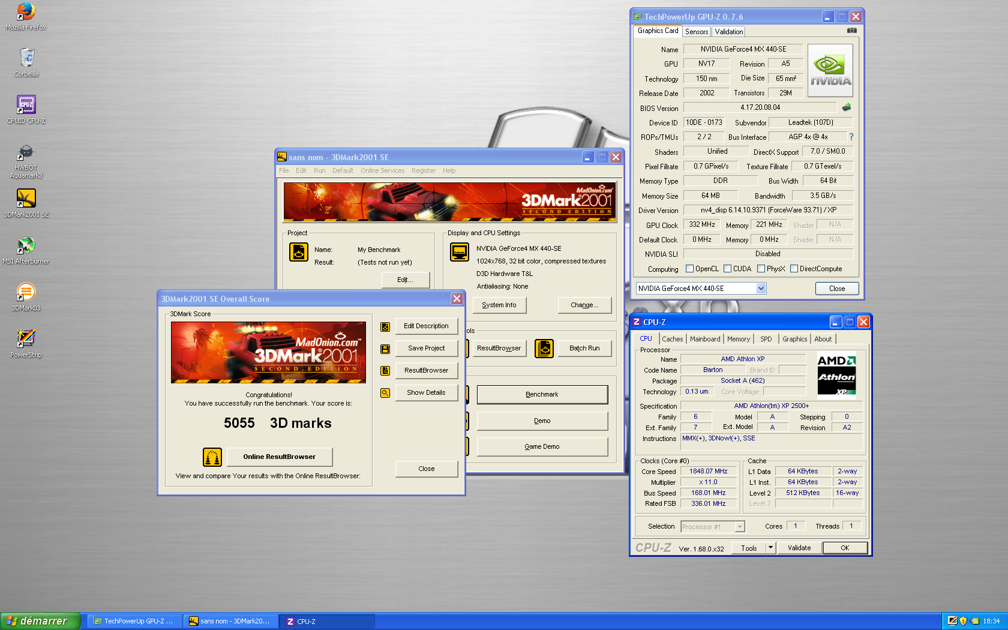The height and width of the screenshot is (630, 1008).
Task: Click GPU-Z Name field value
Action: click(x=743, y=49)
